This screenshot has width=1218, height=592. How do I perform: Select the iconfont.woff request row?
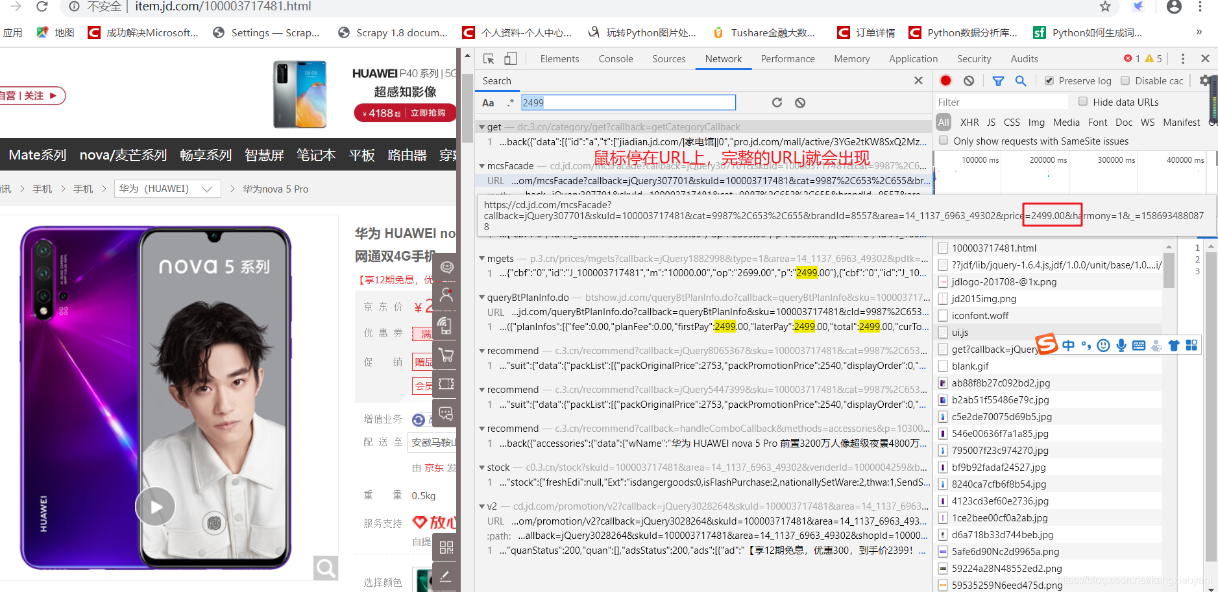tap(1048, 315)
